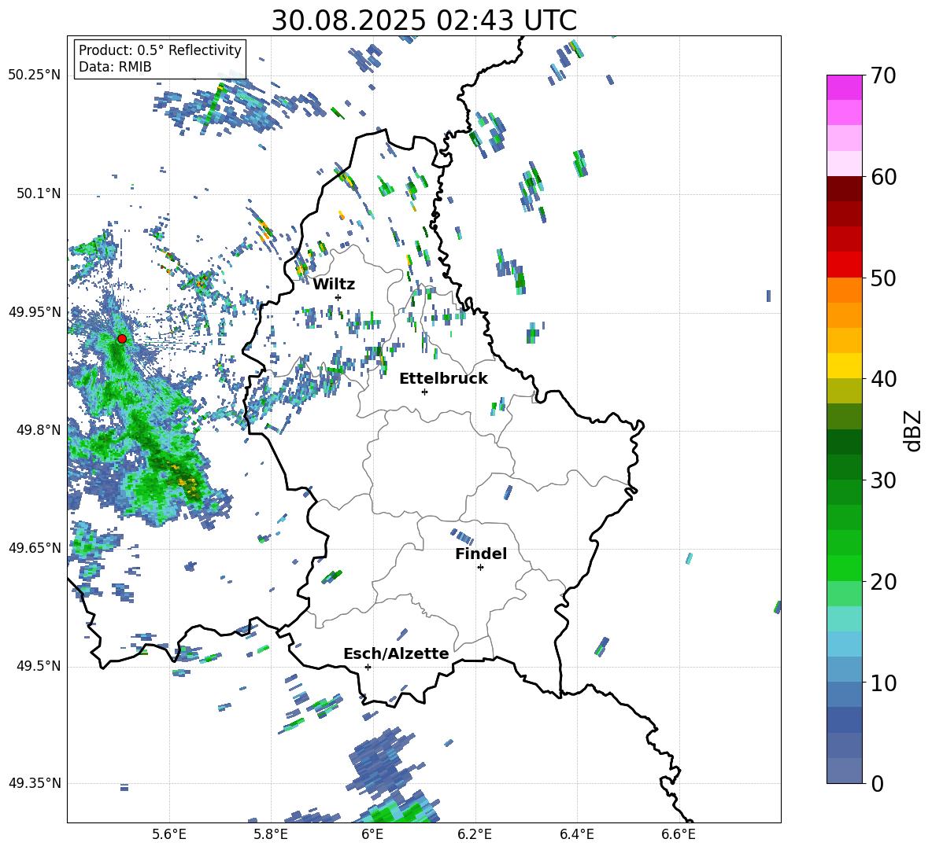
Task: Click the 5.8°E longitude label
Action: point(271,835)
